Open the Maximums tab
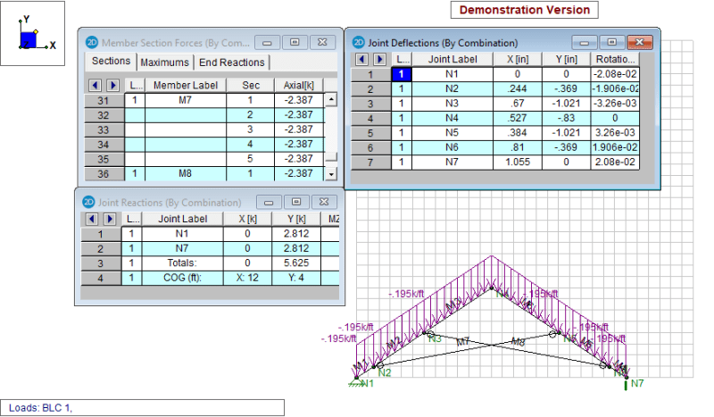The height and width of the screenshot is (417, 714). [164, 63]
